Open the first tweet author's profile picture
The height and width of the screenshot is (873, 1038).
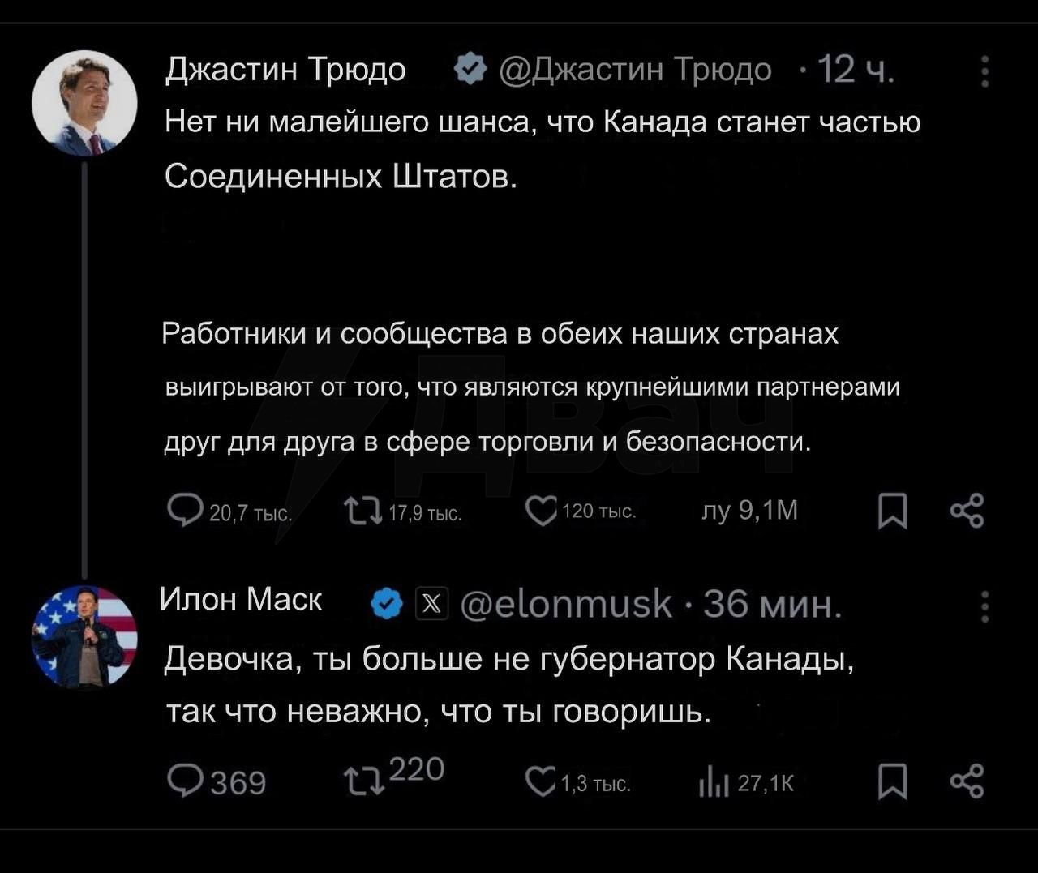click(84, 103)
